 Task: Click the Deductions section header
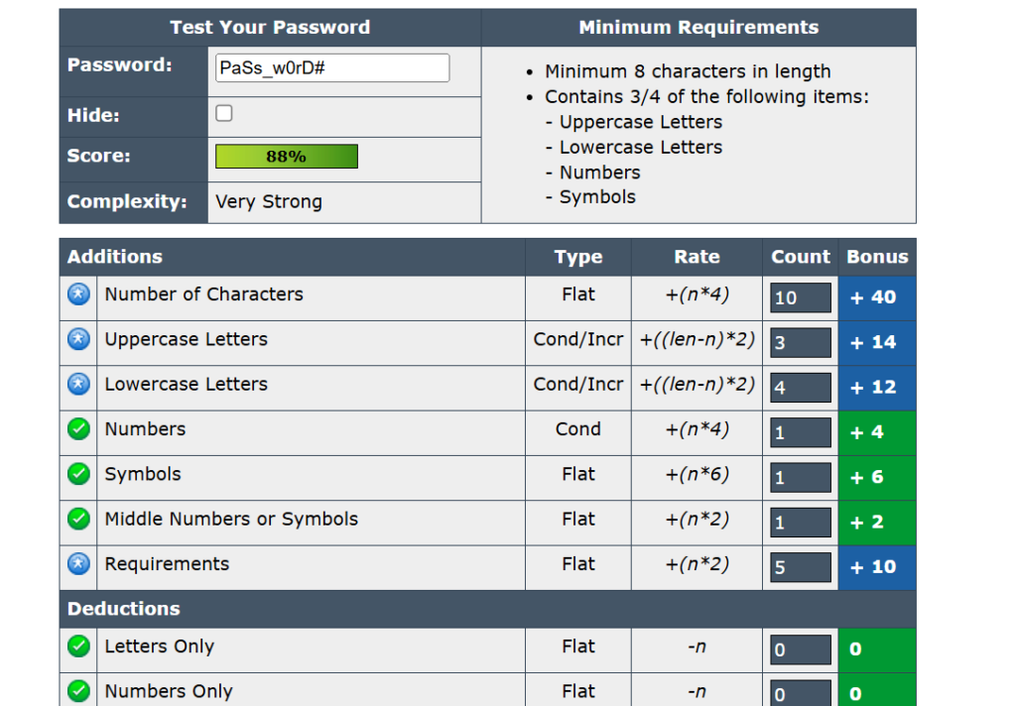pos(124,609)
